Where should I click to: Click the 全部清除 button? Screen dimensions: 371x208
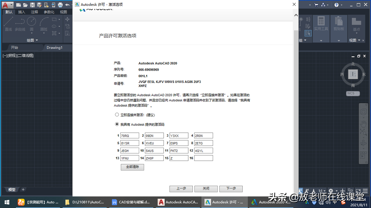pyautogui.click(x=132, y=167)
